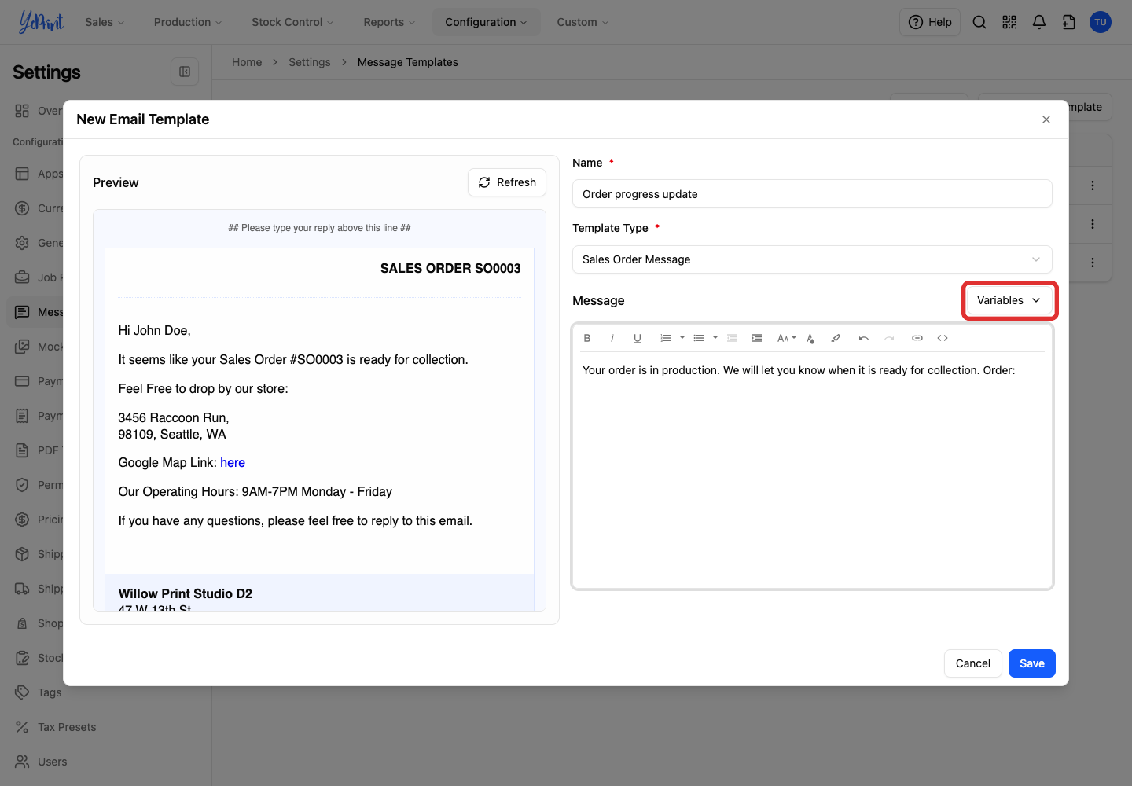Open the Help button
The height and width of the screenshot is (786, 1132).
[x=930, y=22]
